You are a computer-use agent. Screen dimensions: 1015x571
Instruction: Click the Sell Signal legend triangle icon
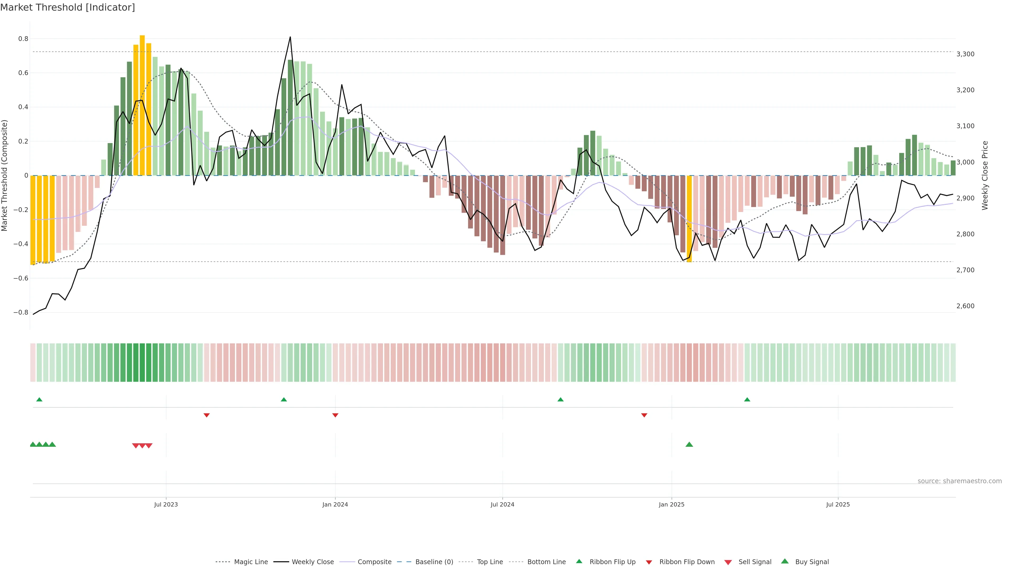click(x=728, y=562)
